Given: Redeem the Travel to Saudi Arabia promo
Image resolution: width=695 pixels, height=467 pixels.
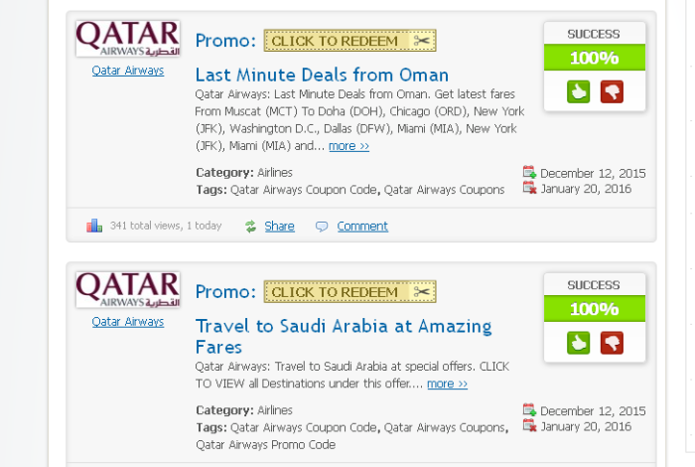Looking at the screenshot, I should 349,291.
